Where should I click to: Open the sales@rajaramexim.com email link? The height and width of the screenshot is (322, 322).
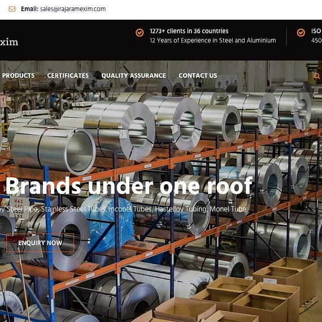click(x=73, y=9)
